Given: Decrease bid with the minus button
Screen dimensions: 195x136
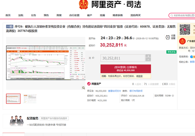Looking at the screenshot, I should click(x=148, y=60).
